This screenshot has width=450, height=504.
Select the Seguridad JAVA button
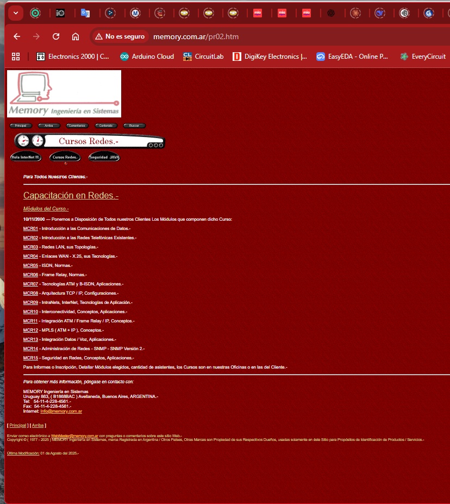103,157
